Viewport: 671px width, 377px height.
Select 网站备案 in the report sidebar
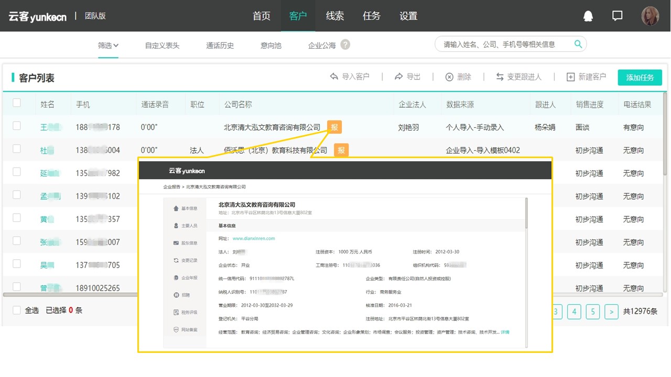(x=185, y=329)
